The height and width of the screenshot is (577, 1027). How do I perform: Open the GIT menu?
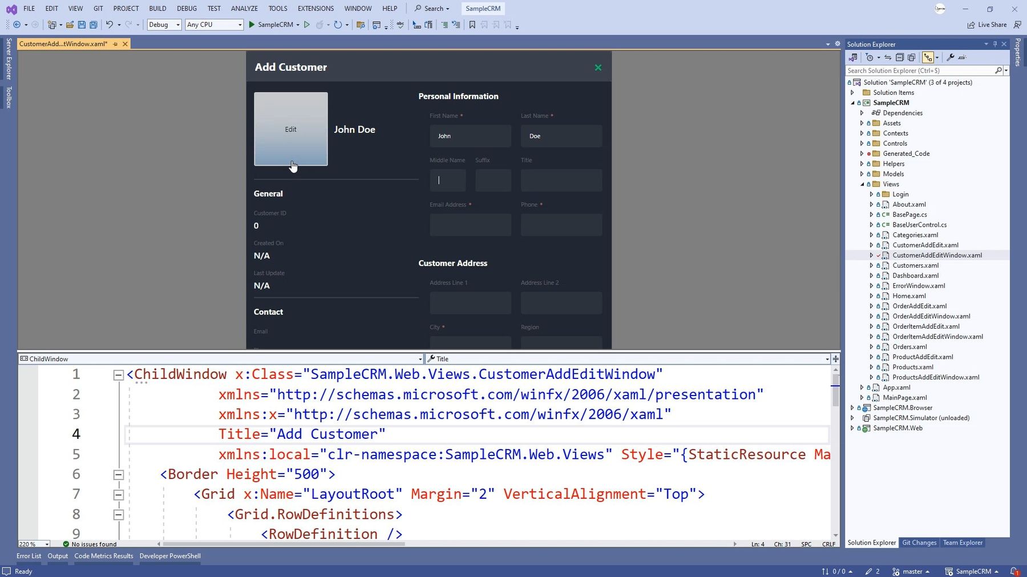[98, 8]
